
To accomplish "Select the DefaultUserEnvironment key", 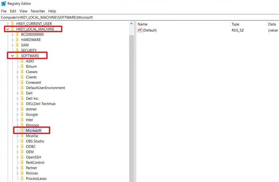I will [x=45, y=88].
